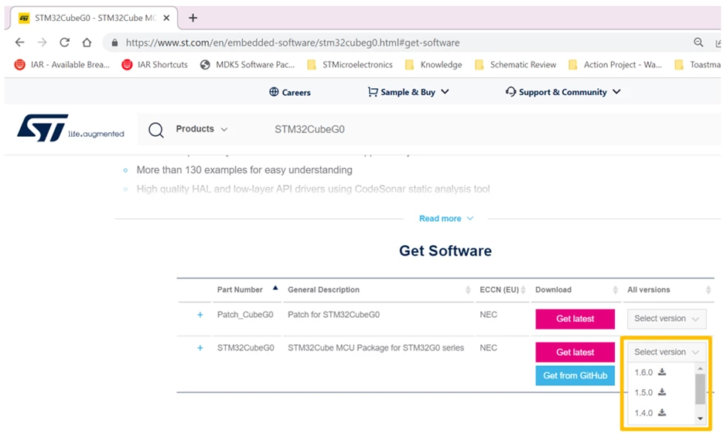Click version list scroll up arrow
The image size is (727, 437).
point(700,368)
